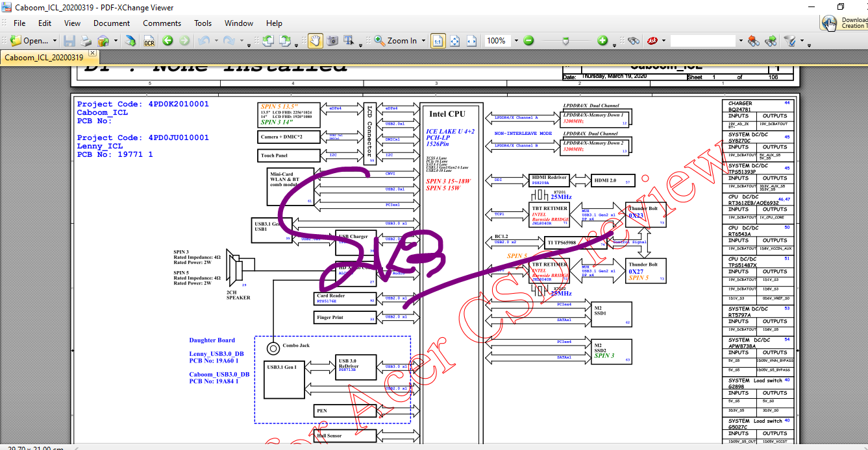Open the Comments menu
Viewport: 868px width, 450px height.
tap(162, 23)
